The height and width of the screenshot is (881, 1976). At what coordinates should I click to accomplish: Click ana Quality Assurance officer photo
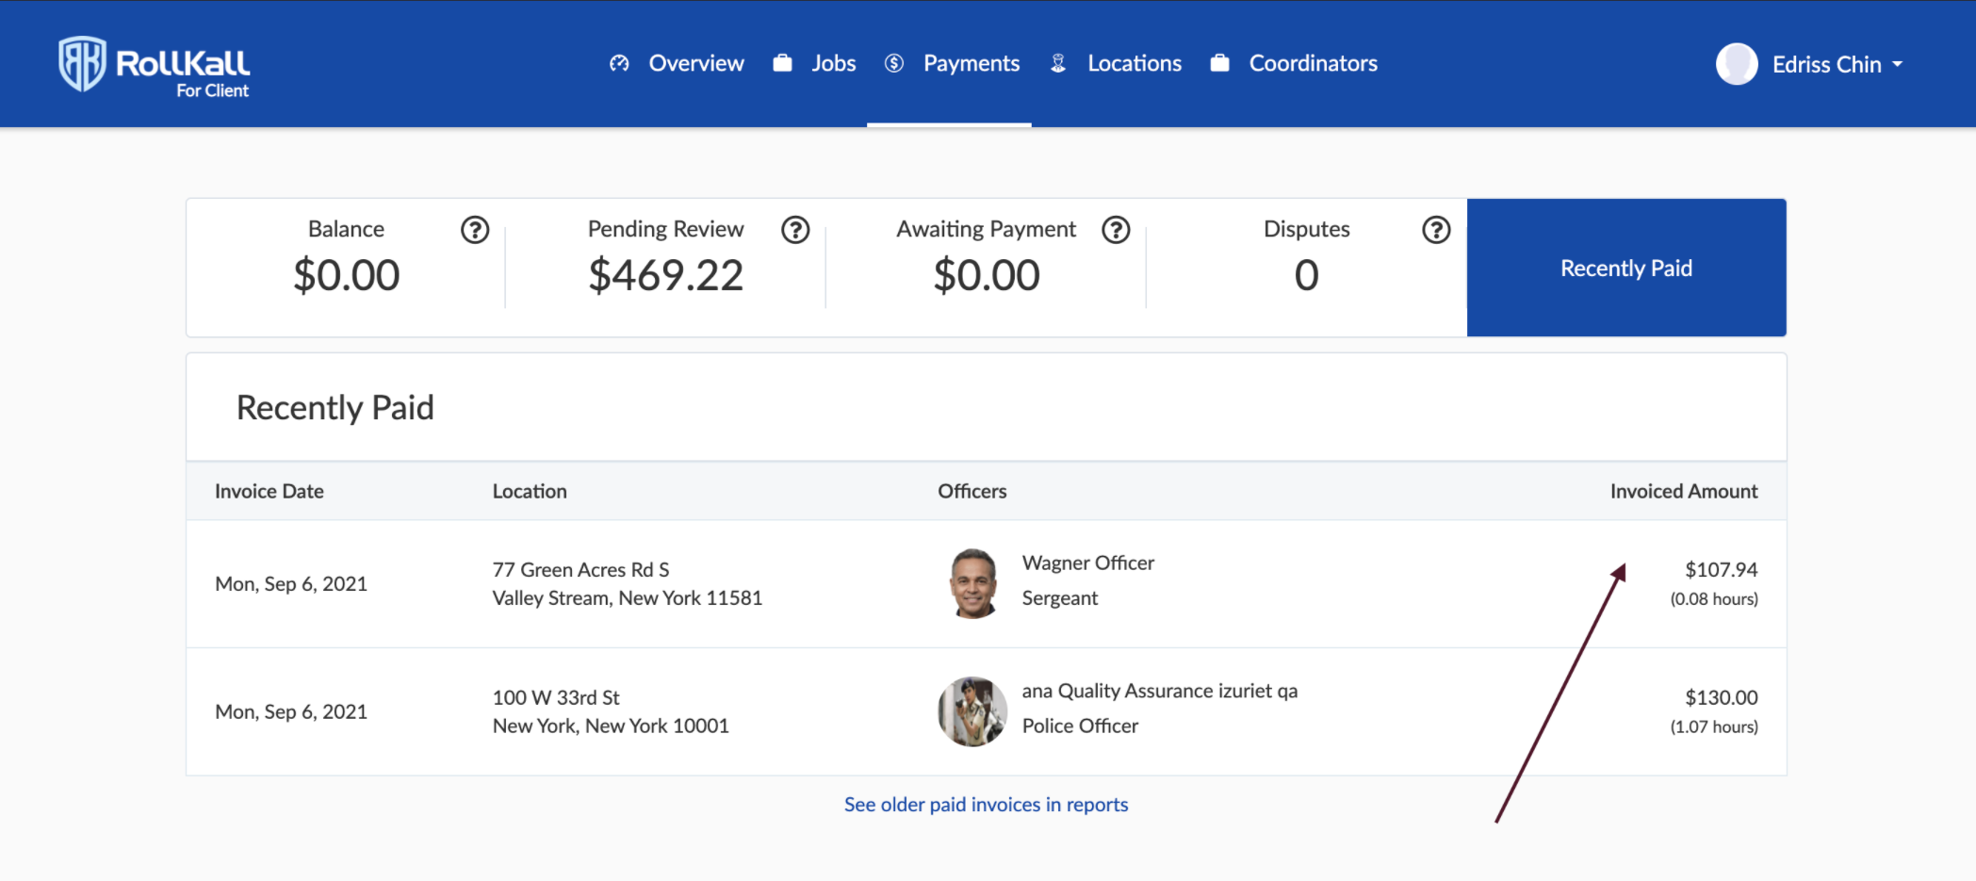pos(973,711)
